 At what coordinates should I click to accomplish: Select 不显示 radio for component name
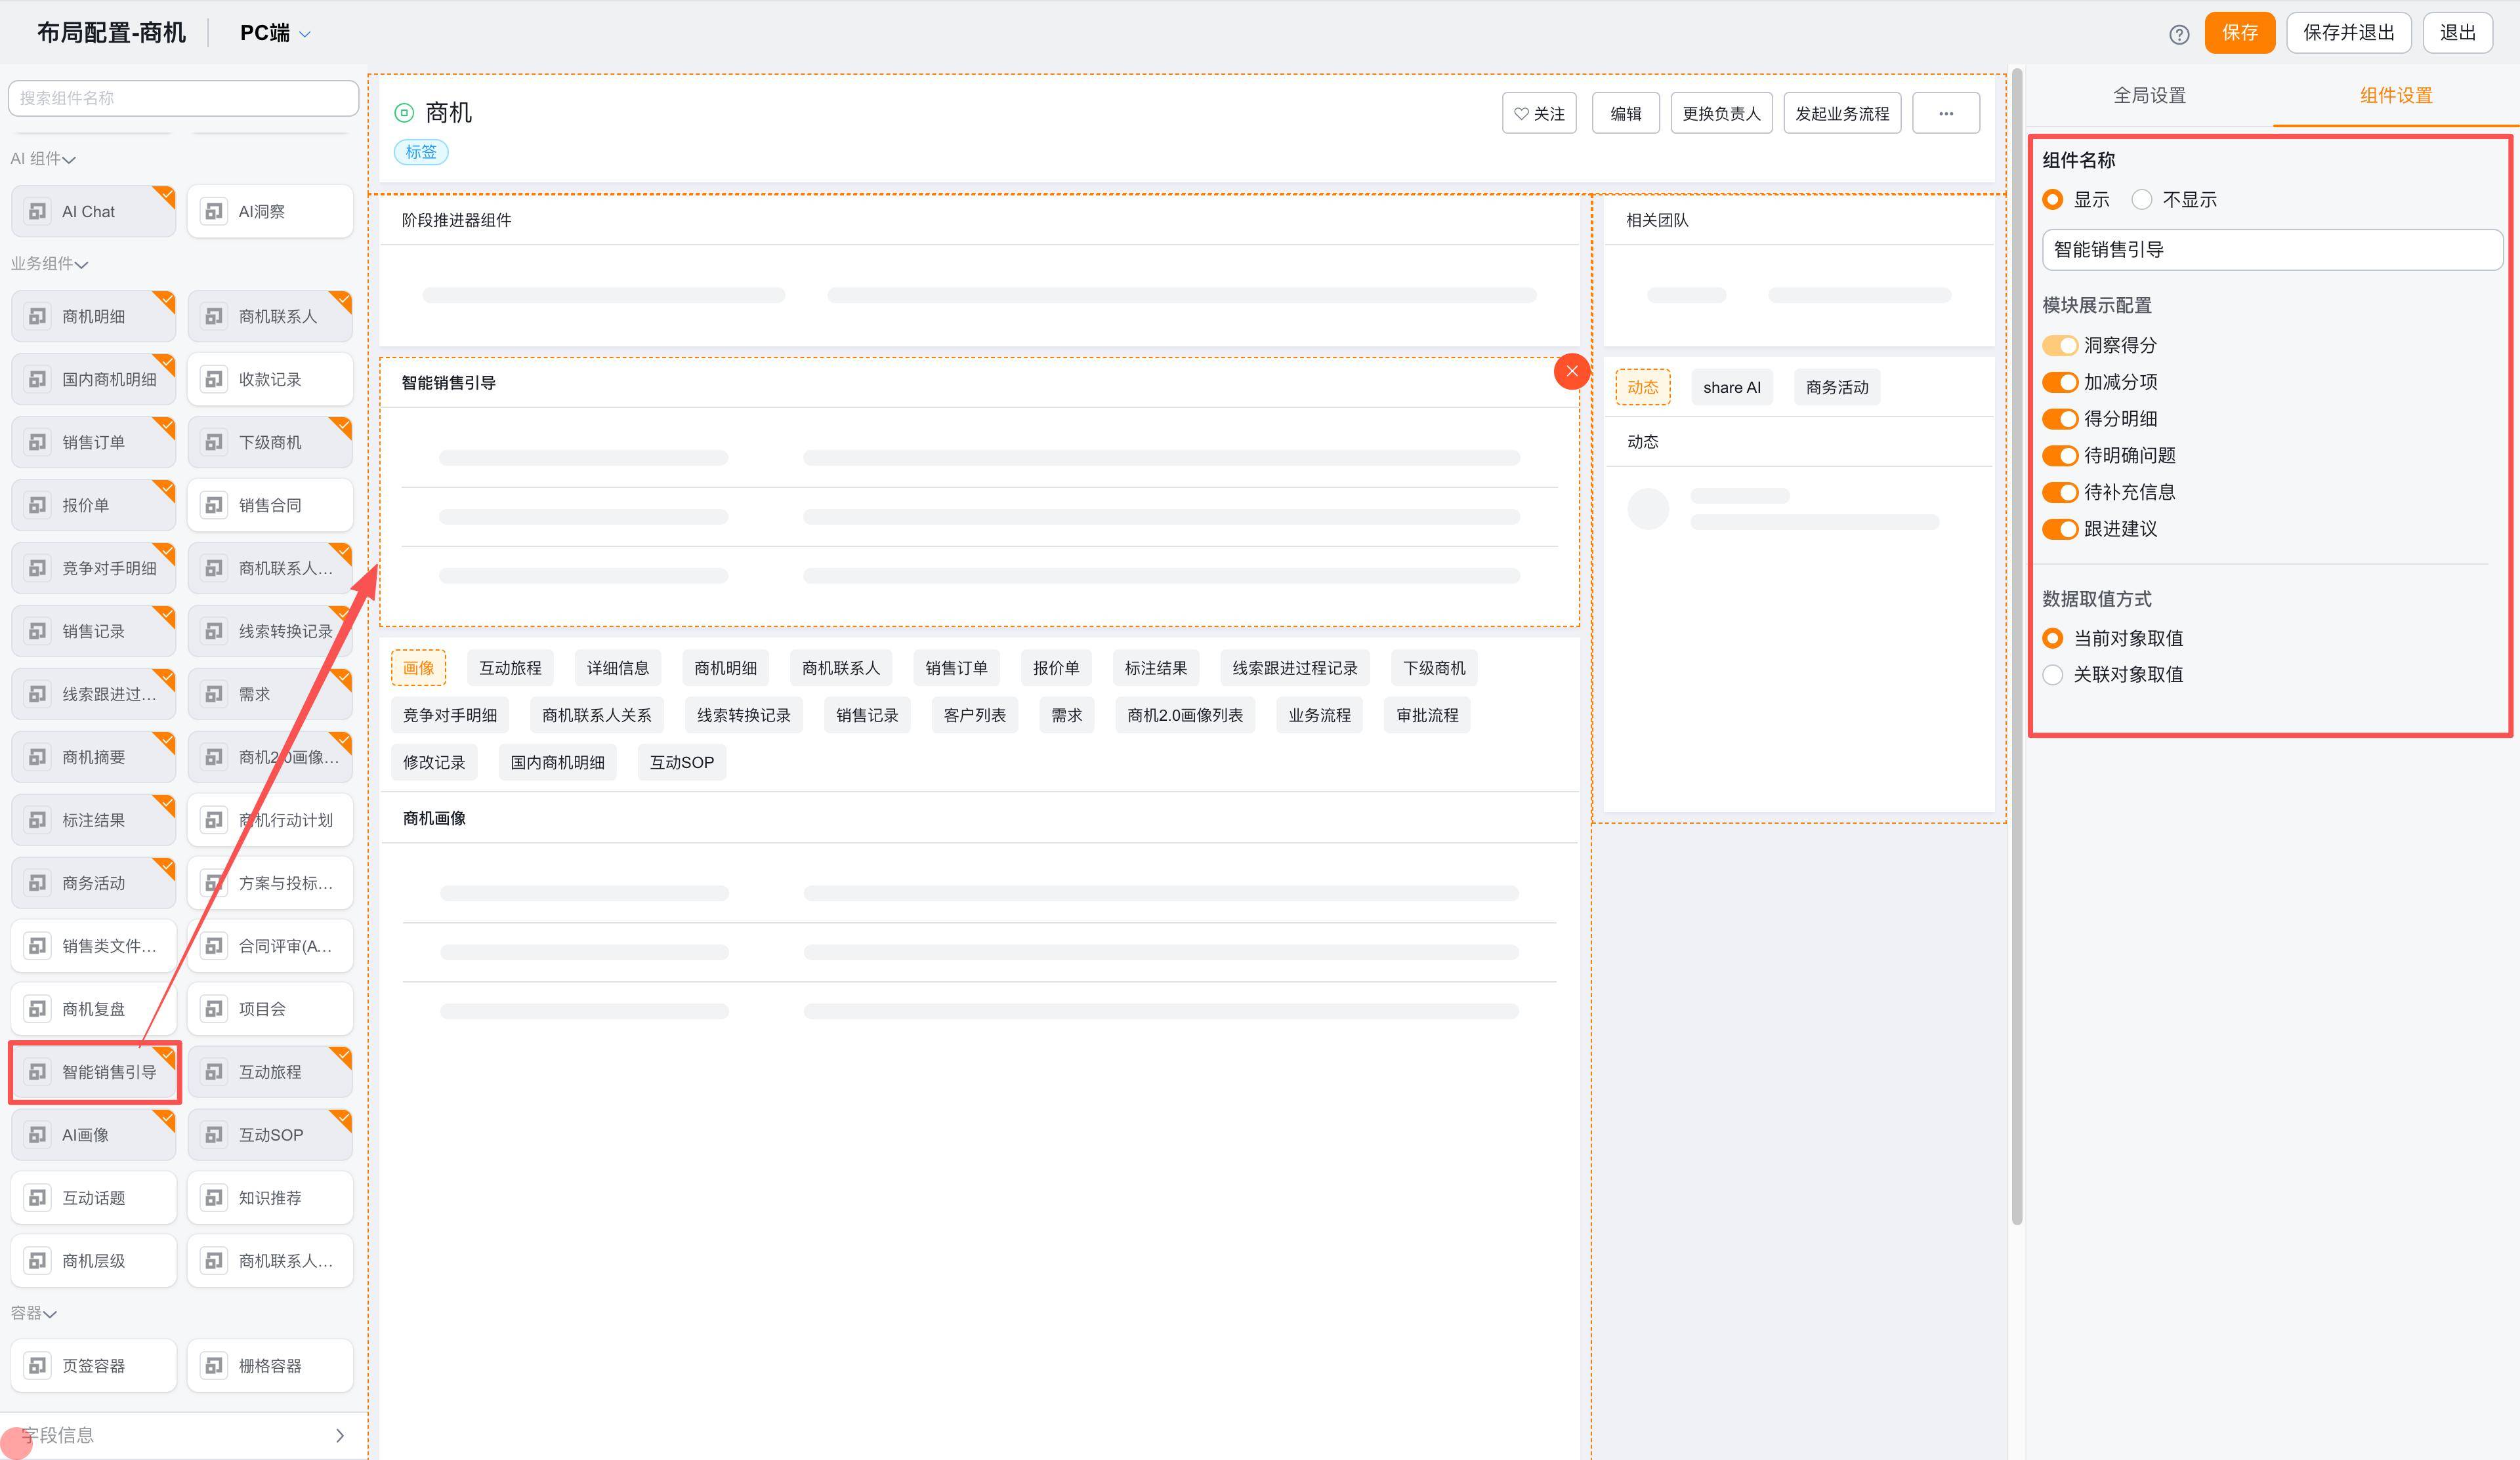(2141, 200)
